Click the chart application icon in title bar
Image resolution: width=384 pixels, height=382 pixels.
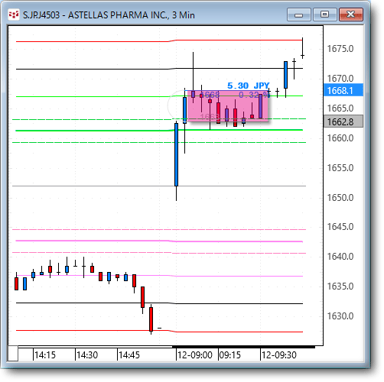point(14,15)
